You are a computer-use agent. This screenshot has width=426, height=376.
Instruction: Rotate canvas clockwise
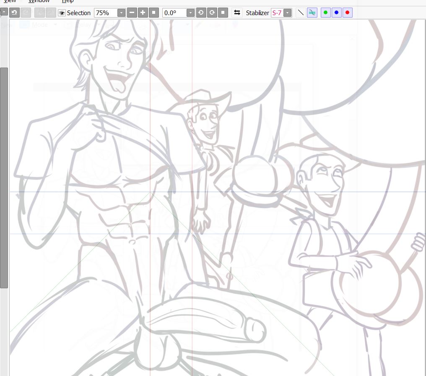point(212,13)
